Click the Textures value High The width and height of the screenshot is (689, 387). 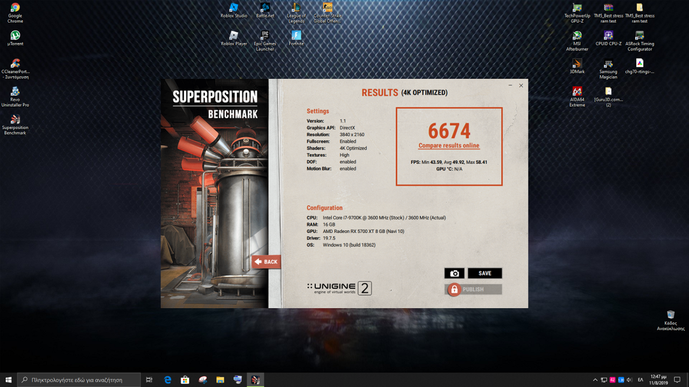click(x=344, y=155)
